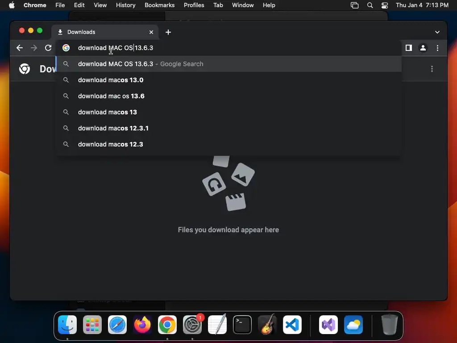The width and height of the screenshot is (457, 343).
Task: Launch Firefox from the Dock
Action: coord(142,325)
